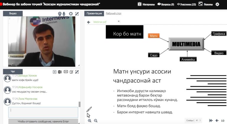The image size is (227, 124).
Task: Select the Видео panel tab
Action: pyautogui.click(x=13, y=14)
